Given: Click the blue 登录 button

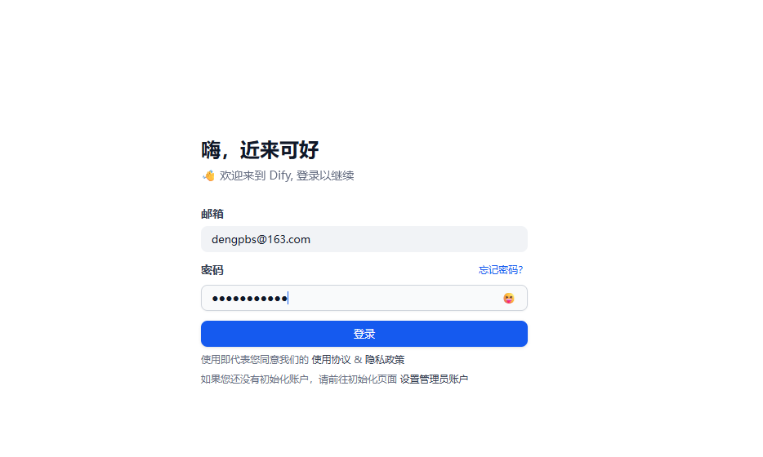Looking at the screenshot, I should tap(364, 334).
